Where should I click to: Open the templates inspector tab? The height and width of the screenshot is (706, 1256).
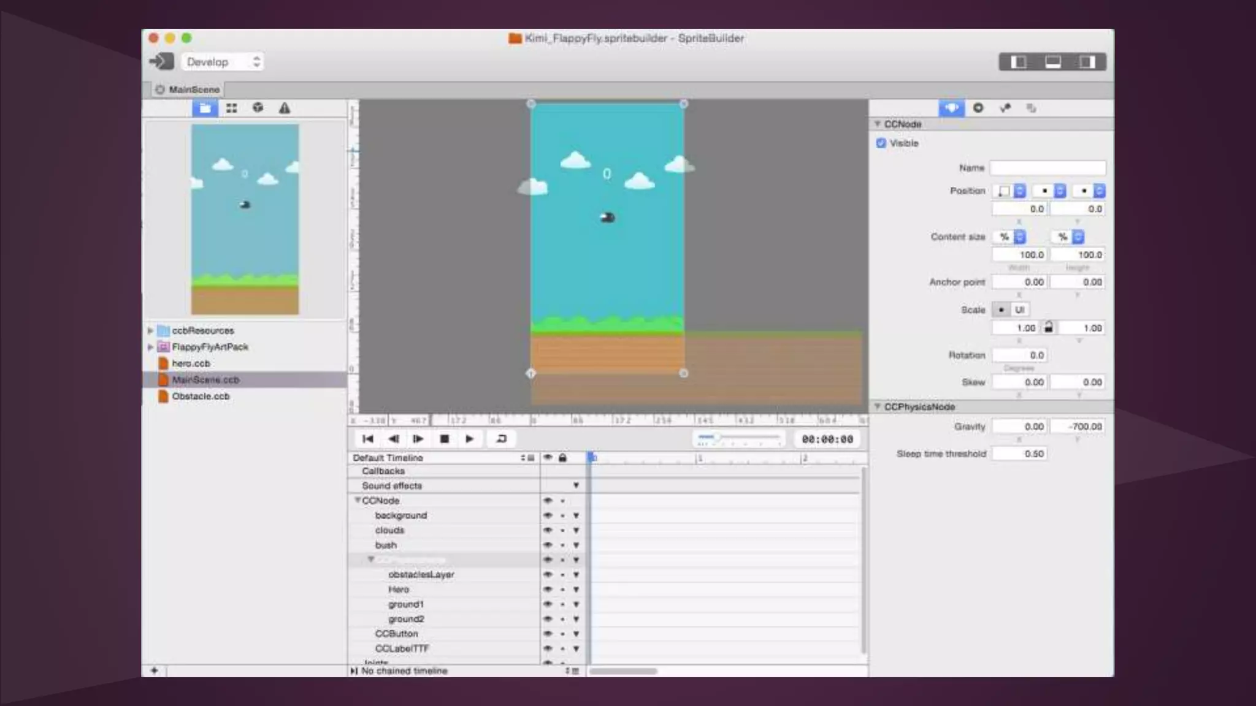point(1032,108)
